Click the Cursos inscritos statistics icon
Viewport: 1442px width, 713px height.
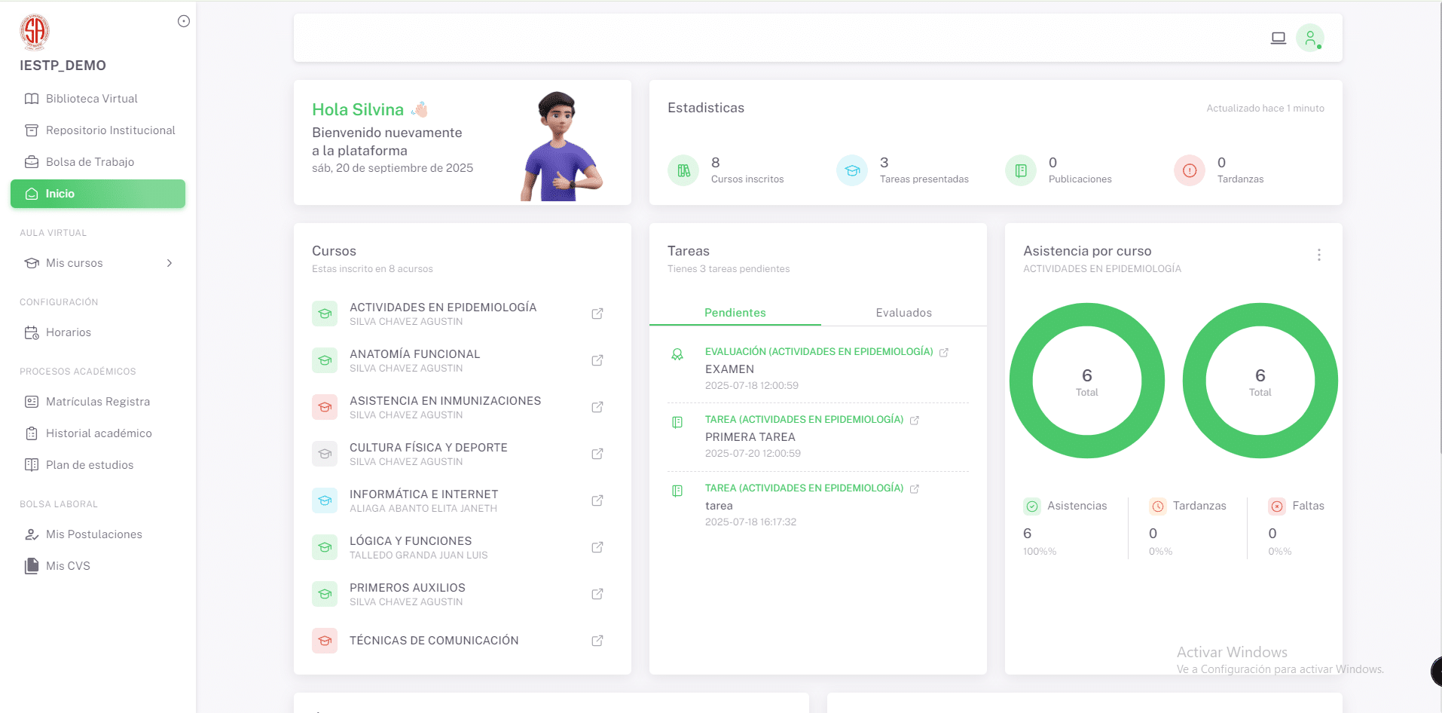tap(683, 170)
